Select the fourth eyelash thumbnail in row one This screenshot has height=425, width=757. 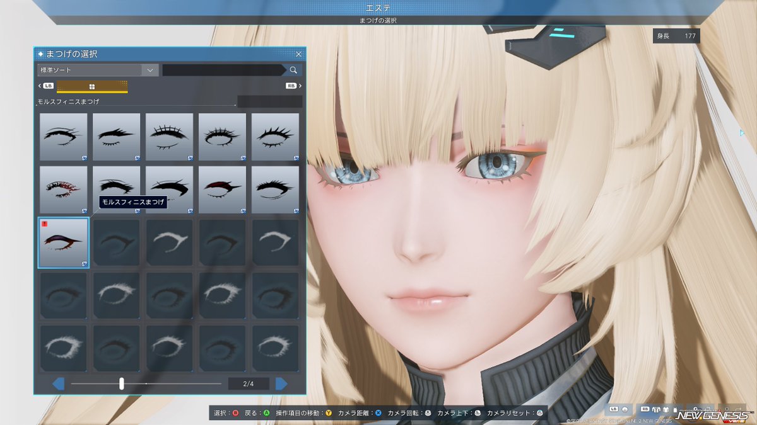click(x=223, y=137)
